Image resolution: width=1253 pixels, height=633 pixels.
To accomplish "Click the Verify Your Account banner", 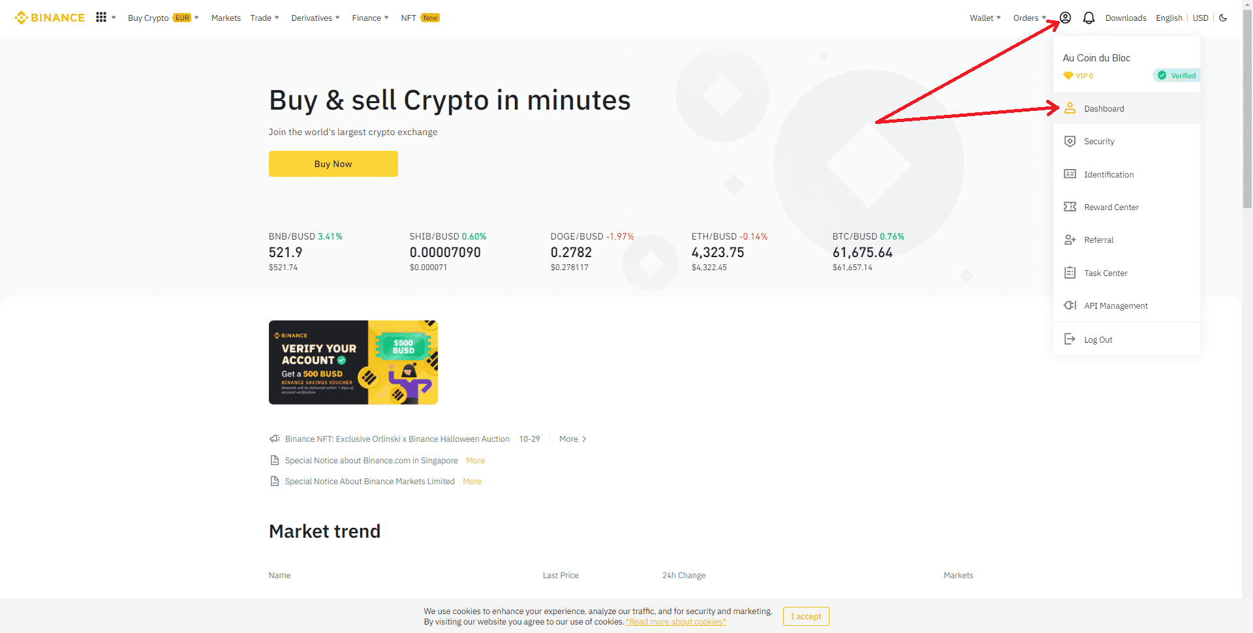I will (x=352, y=362).
